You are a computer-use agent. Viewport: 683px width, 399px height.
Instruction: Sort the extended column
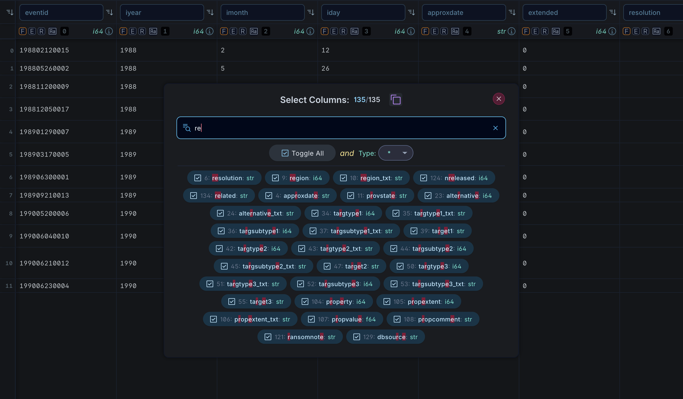(x=613, y=12)
